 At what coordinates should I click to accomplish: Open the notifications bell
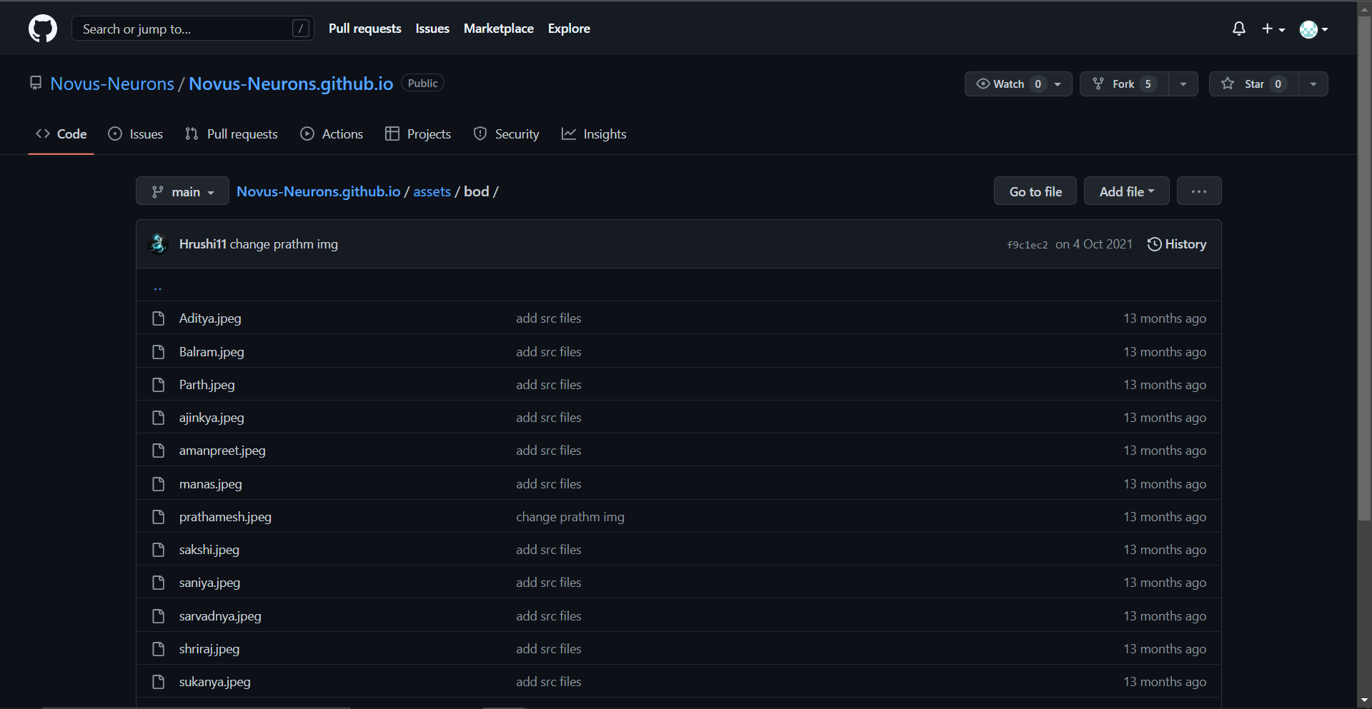(x=1238, y=29)
